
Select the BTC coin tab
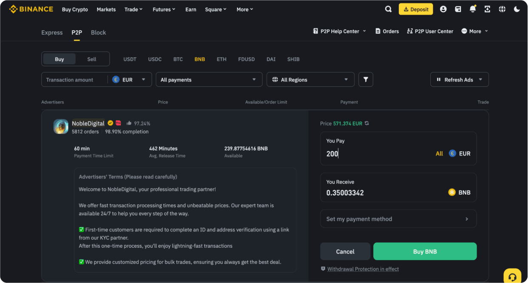point(178,59)
